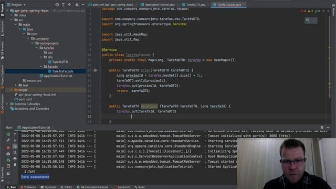Click camera Dump Threads icon
The width and height of the screenshot is (336, 189).
pyautogui.click(x=8, y=154)
